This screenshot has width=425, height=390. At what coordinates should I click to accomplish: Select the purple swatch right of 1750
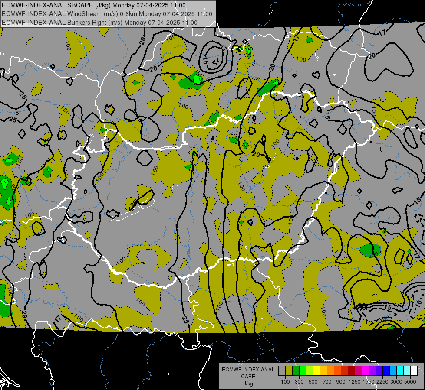click(372, 370)
